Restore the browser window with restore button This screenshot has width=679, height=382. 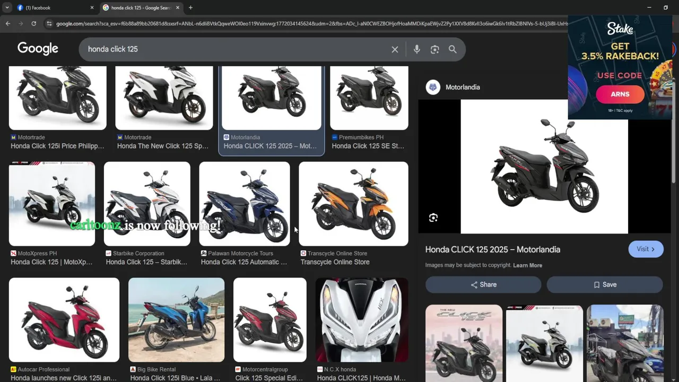coord(666,7)
